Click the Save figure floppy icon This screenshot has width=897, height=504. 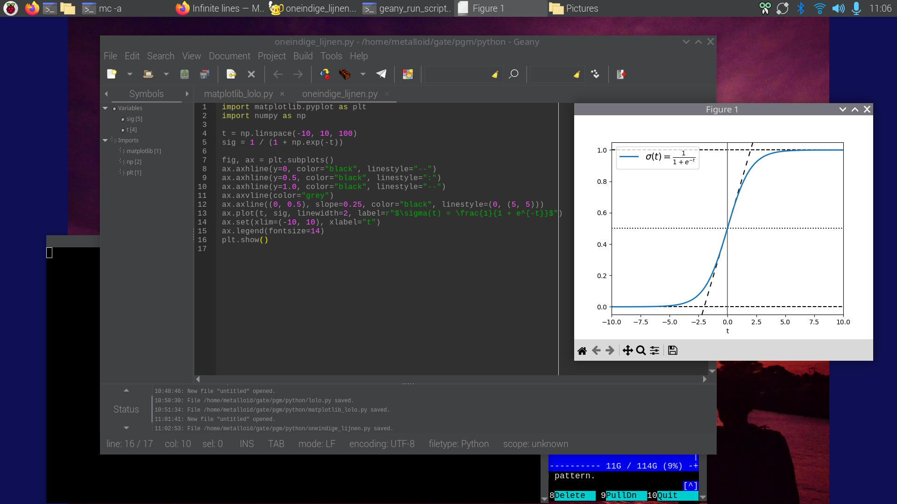[673, 350]
